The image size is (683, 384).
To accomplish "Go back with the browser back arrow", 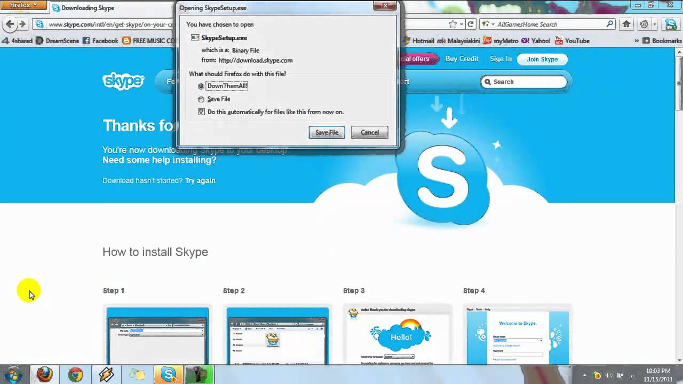I will [x=9, y=24].
